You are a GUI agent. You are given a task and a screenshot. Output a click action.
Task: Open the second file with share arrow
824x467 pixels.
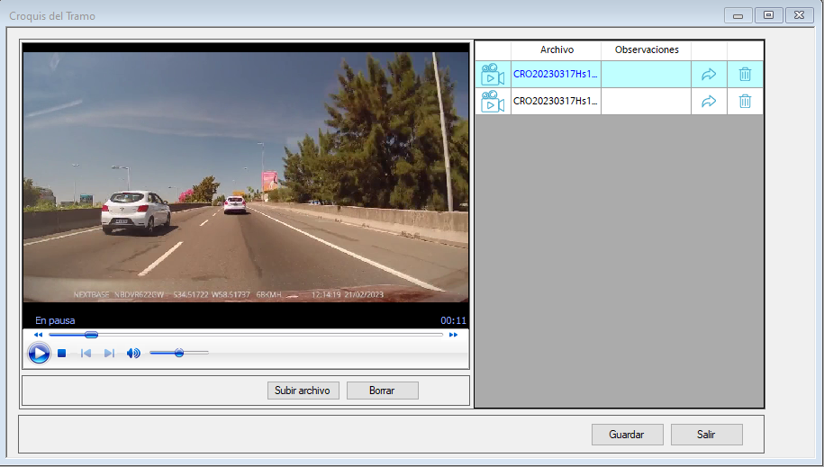(709, 101)
